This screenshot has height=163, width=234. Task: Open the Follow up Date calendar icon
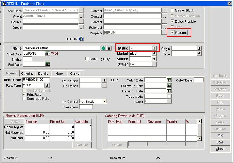point(169,85)
